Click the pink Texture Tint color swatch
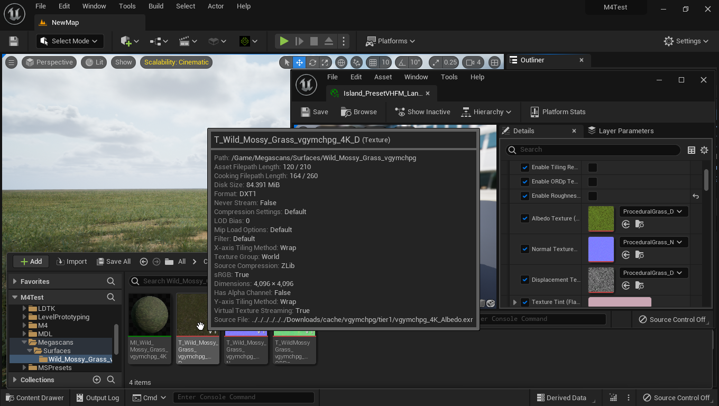Viewport: 719px width, 406px height. coord(620,302)
